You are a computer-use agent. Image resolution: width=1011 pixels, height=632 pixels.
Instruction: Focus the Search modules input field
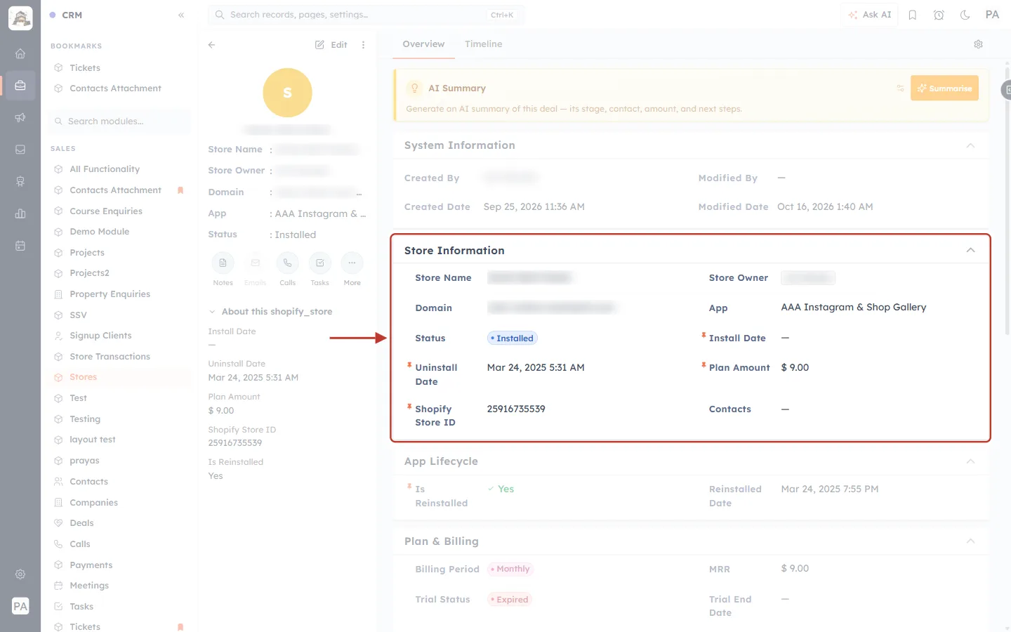click(x=121, y=121)
